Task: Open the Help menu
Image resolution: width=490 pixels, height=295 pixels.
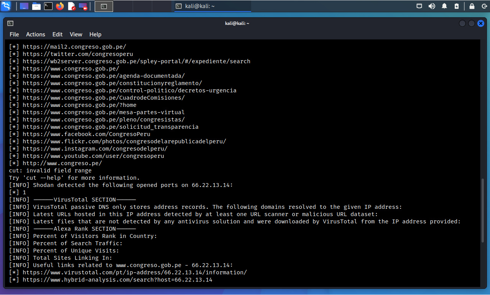Action: 95,34
